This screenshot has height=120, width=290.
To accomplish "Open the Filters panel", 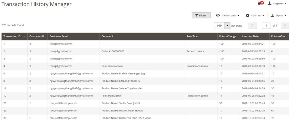I will point(201,15).
